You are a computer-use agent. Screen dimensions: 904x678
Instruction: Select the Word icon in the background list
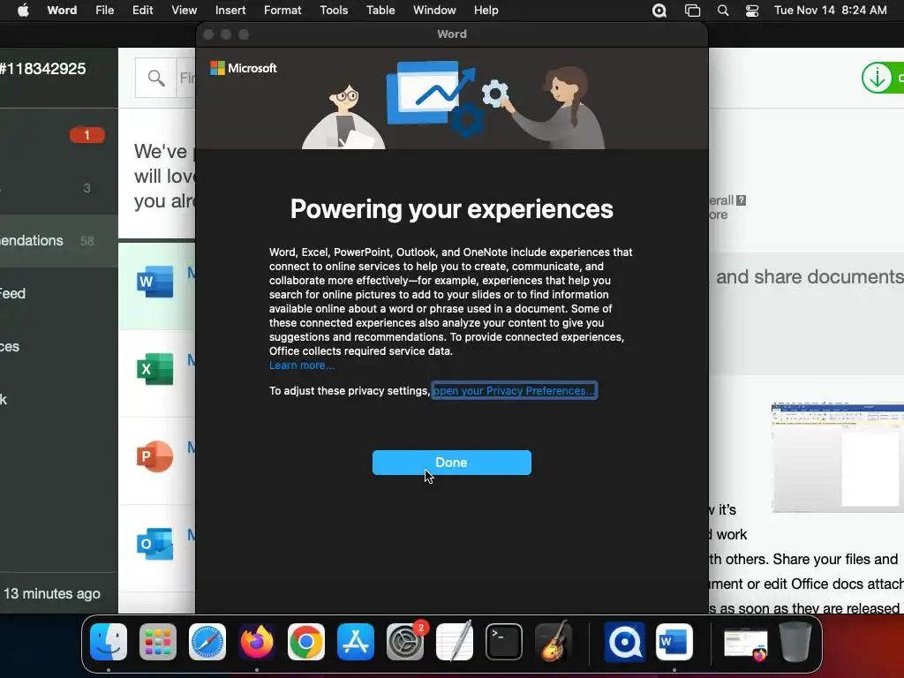coord(155,282)
